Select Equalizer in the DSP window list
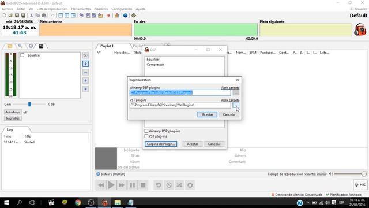Screen dimensions: 369x208 (153, 59)
